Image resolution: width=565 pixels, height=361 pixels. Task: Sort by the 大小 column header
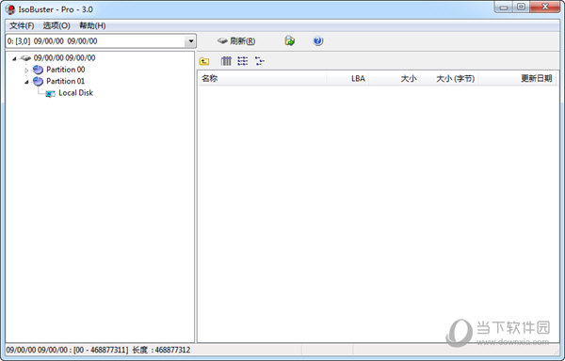pos(395,78)
